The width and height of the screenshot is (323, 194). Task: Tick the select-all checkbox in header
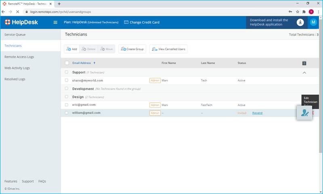(x=67, y=63)
